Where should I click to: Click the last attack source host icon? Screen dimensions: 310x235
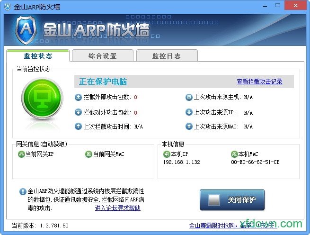pos(189,97)
